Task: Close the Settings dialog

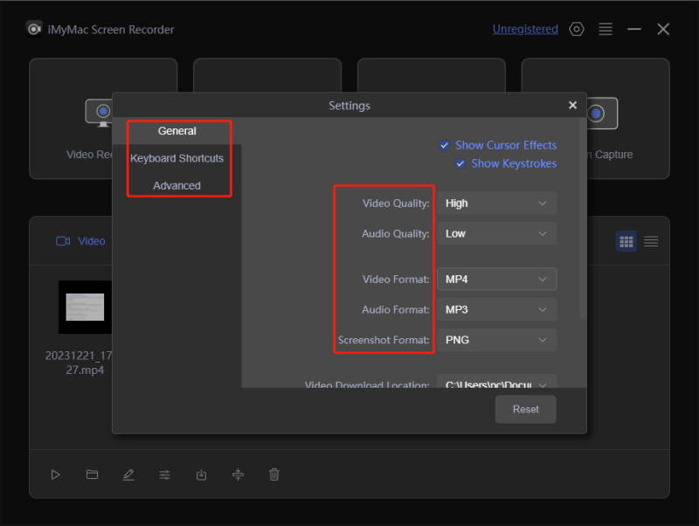Action: click(573, 105)
